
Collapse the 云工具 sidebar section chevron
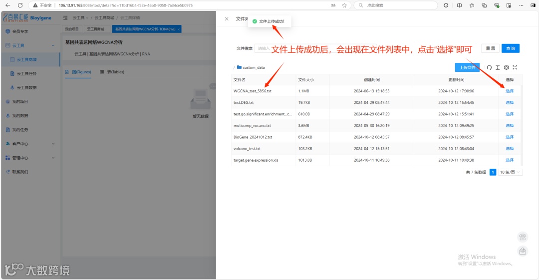point(53,45)
